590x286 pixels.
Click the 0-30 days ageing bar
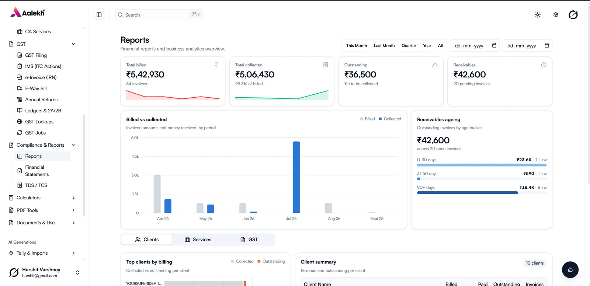pos(482,165)
